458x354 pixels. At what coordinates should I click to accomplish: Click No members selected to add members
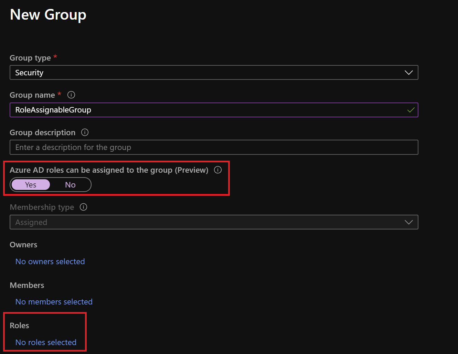(x=54, y=302)
